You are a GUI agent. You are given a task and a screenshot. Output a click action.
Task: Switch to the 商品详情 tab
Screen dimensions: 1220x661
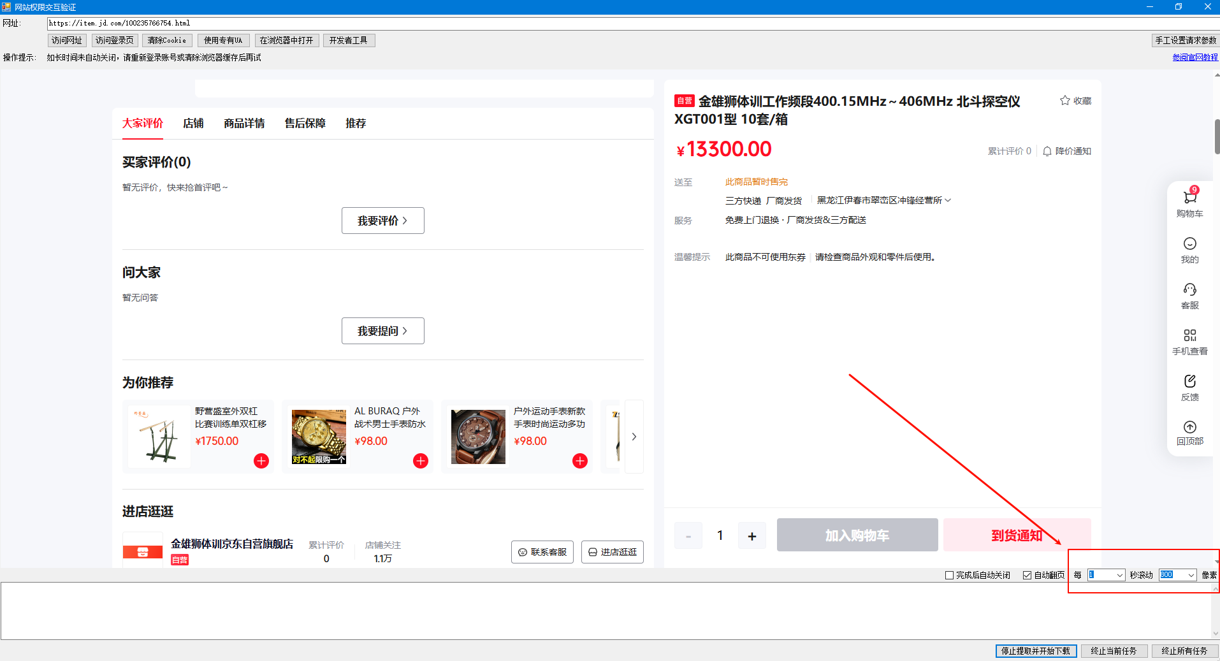[244, 123]
